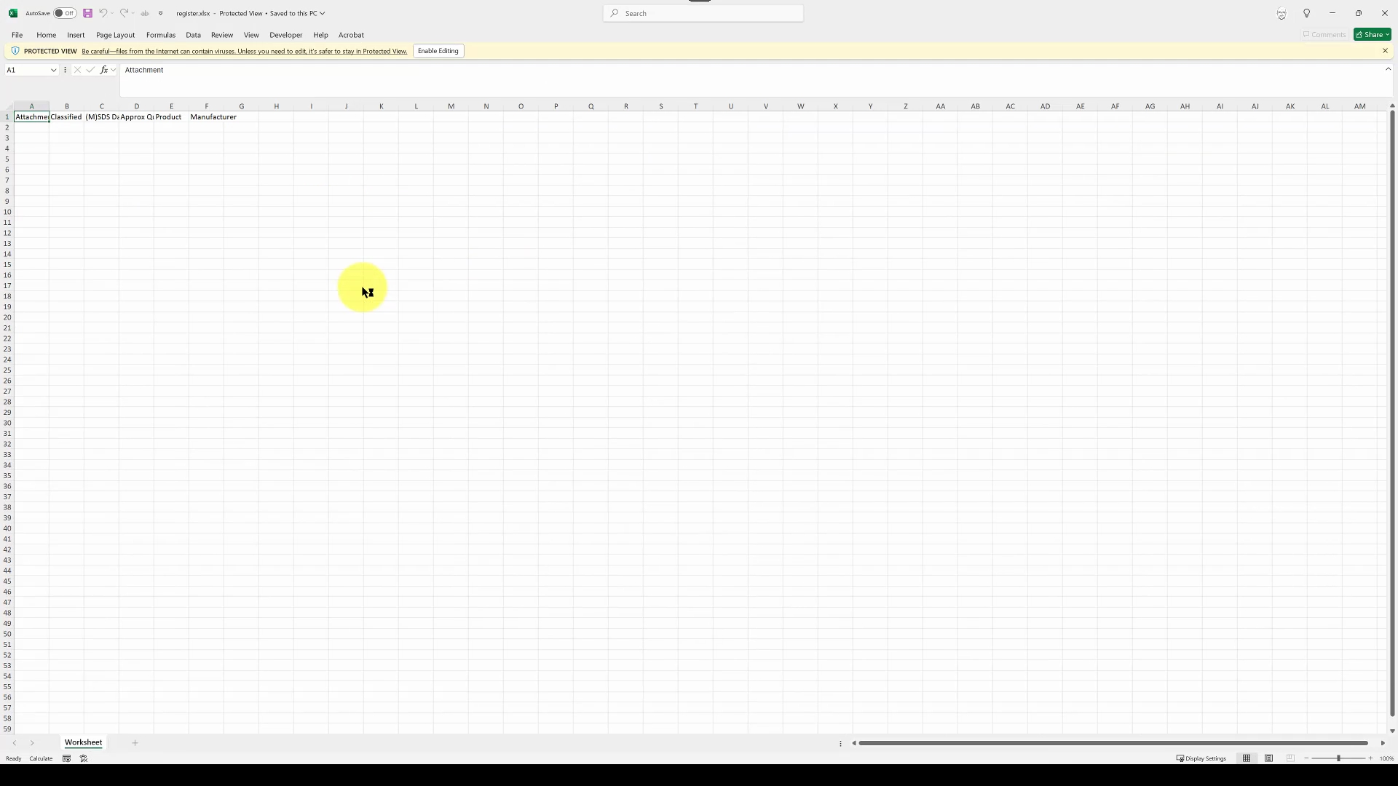Click the Protected View warning link
The height and width of the screenshot is (786, 1398).
[244, 51]
